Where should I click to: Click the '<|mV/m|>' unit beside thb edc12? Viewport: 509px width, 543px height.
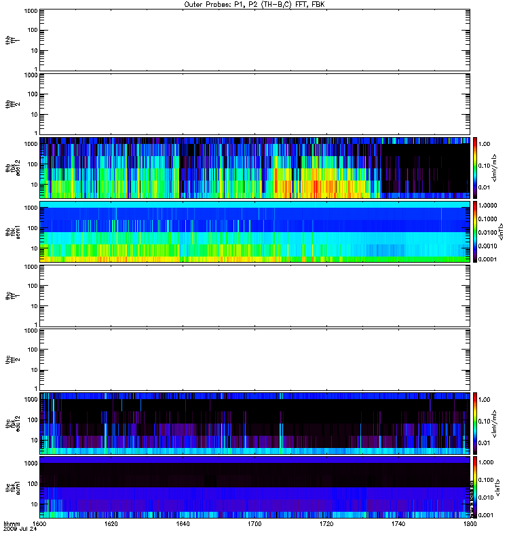[x=495, y=168]
